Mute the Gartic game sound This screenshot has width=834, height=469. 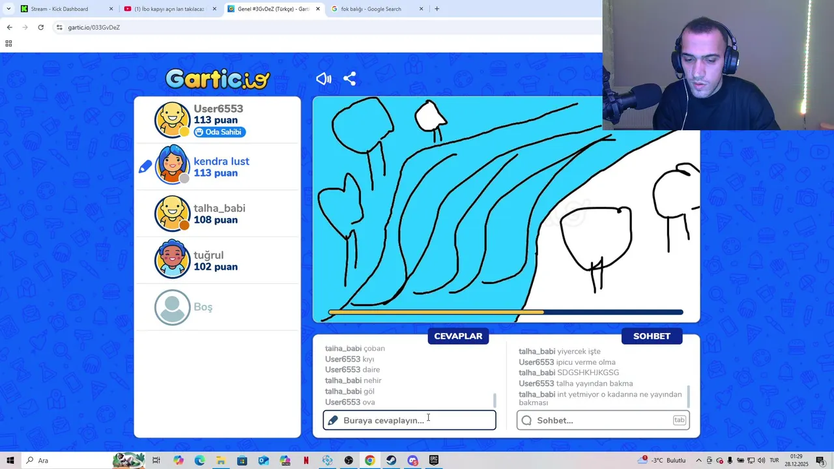click(x=323, y=79)
